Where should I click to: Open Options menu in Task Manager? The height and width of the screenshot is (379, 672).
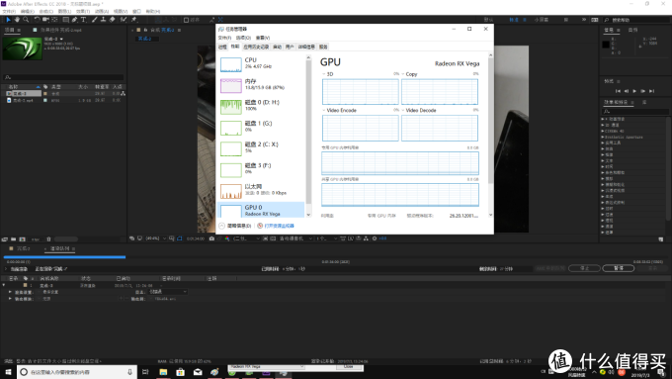click(243, 38)
